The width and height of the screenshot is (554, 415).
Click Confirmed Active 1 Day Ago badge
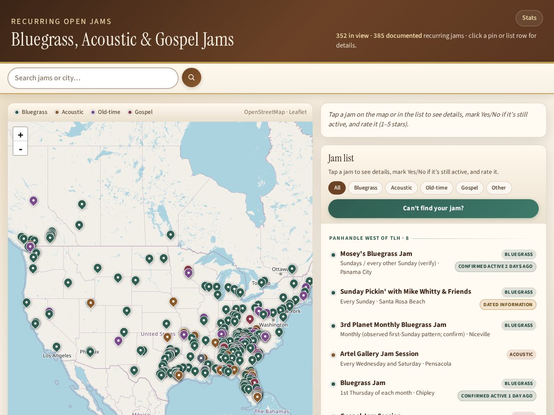click(497, 396)
